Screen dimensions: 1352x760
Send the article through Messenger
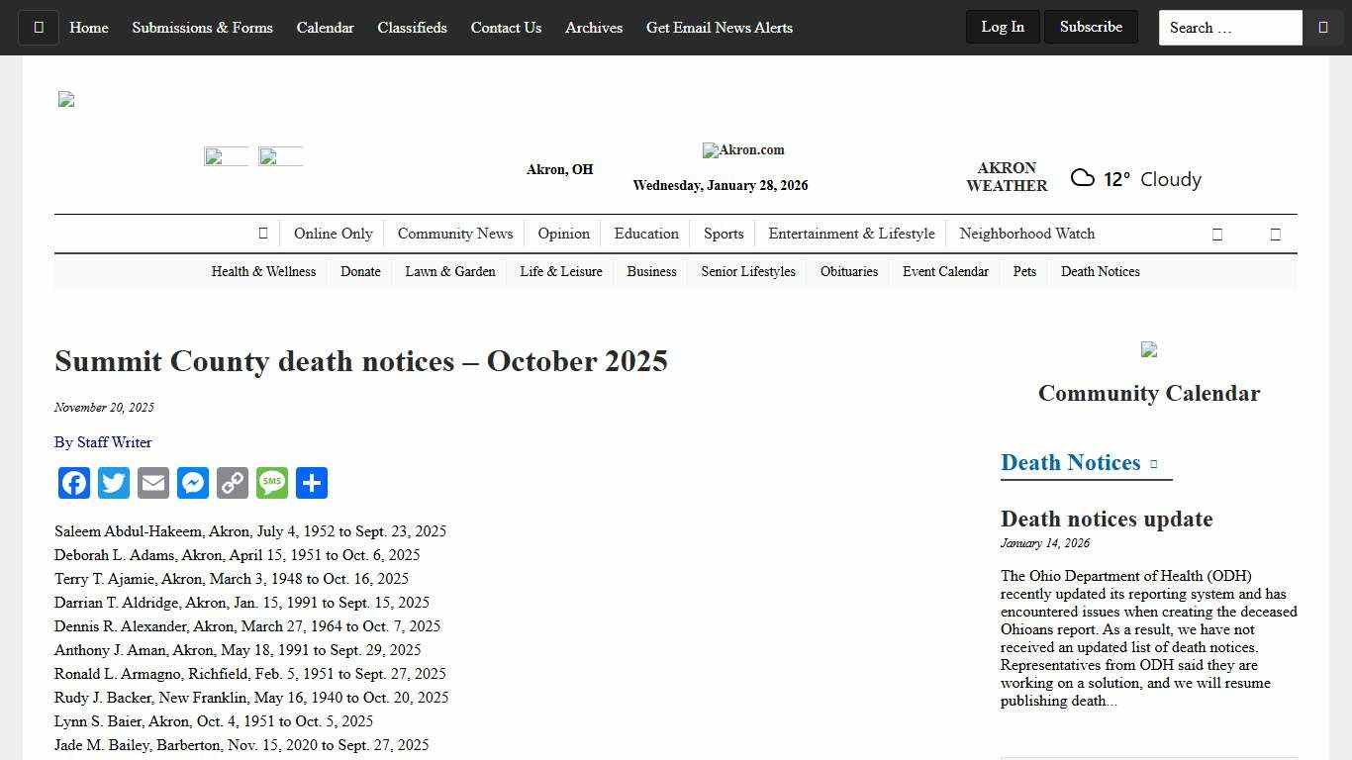[193, 483]
